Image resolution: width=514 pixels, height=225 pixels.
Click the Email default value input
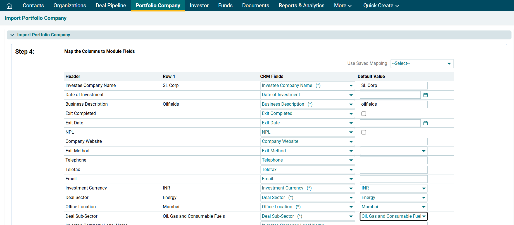click(393, 179)
